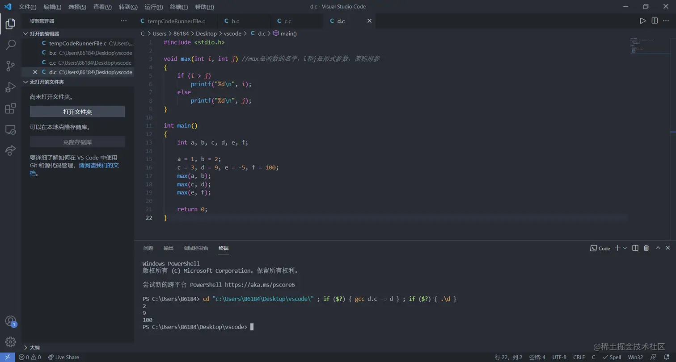Run the code with the play icon
676x362 pixels.
click(642, 21)
